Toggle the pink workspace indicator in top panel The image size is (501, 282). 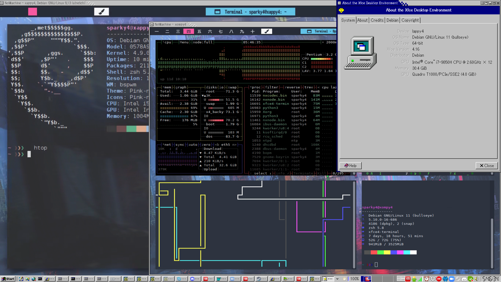click(x=33, y=11)
